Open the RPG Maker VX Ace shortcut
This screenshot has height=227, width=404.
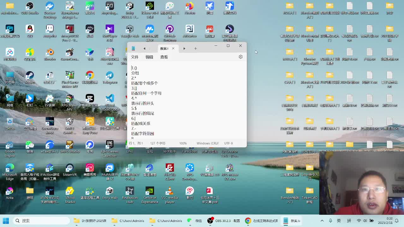229,172
